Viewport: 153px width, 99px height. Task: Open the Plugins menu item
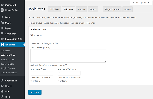(x=9, y=86)
